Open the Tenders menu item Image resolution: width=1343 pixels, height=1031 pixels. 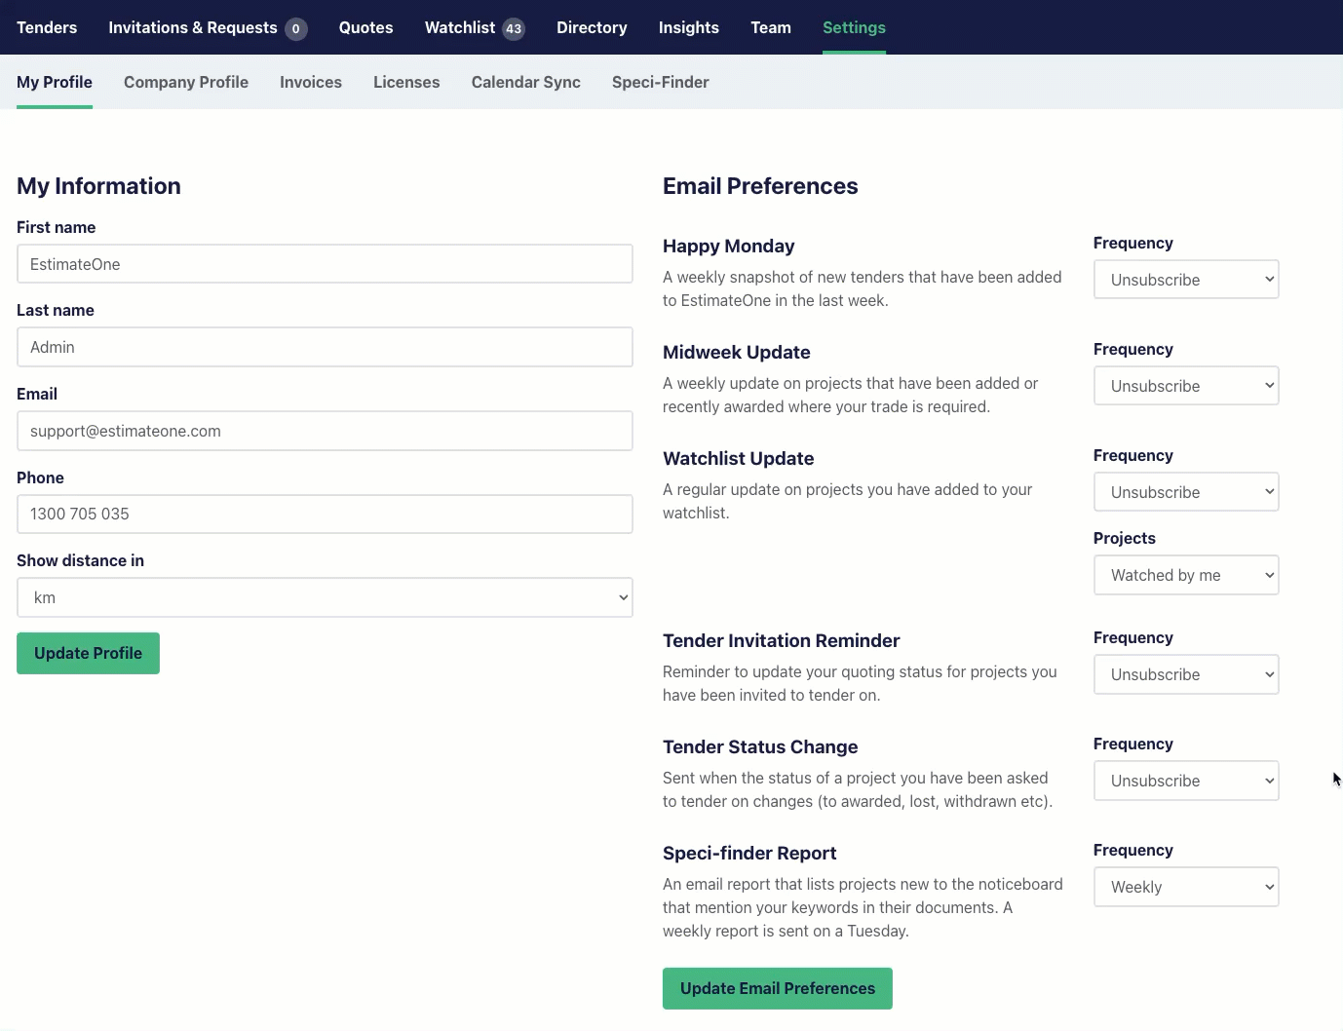[47, 27]
